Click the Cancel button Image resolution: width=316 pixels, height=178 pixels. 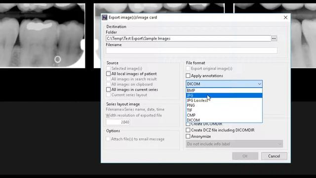[x=274, y=156]
